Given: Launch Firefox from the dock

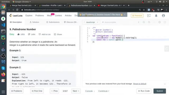Looking at the screenshot, I should coord(3,74).
